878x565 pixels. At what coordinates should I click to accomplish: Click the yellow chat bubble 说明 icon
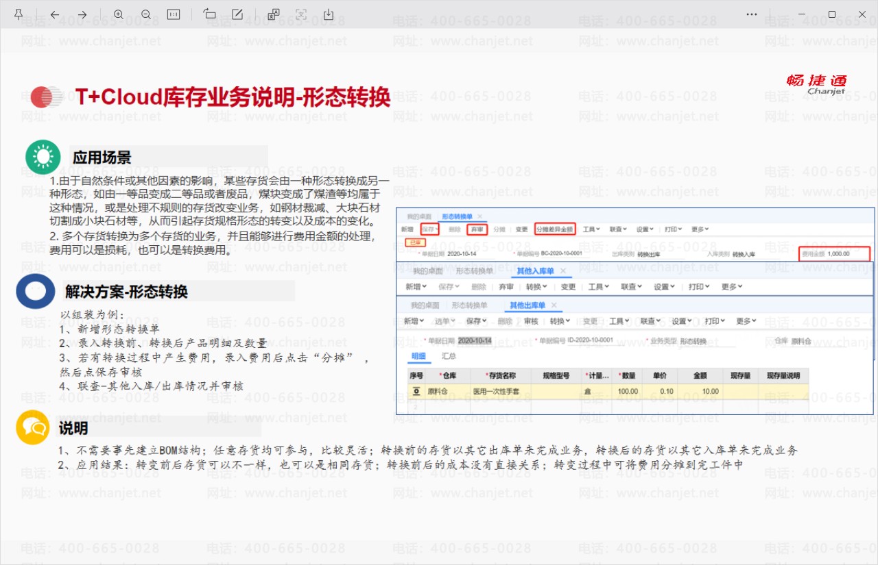click(33, 427)
